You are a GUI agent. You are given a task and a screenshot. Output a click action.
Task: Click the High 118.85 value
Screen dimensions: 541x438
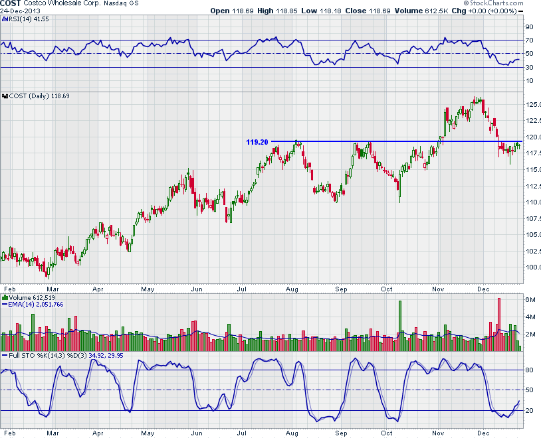pyautogui.click(x=277, y=11)
